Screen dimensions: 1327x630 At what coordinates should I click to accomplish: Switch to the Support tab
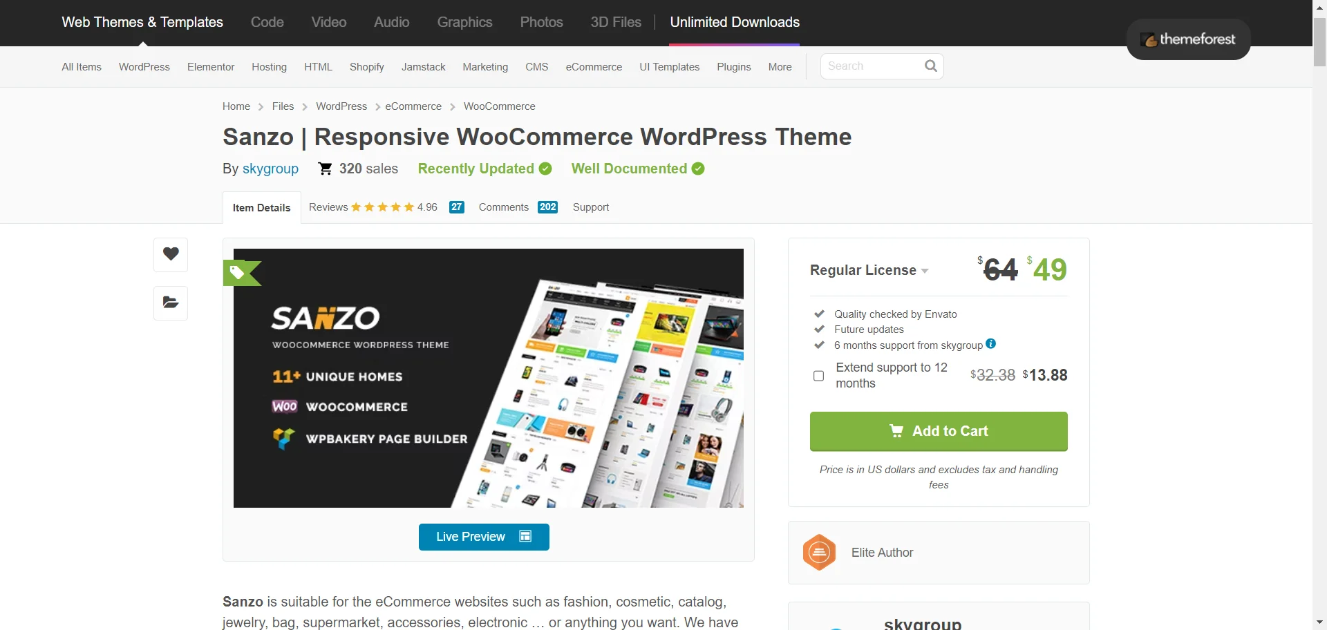(x=591, y=207)
